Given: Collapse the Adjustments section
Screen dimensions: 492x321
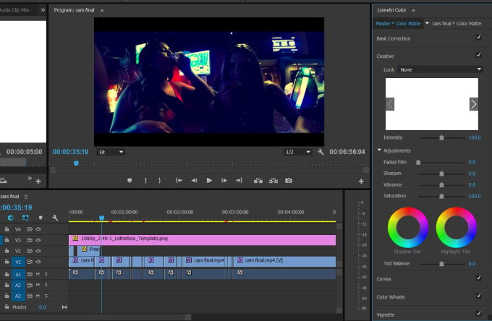Looking at the screenshot, I should pos(379,150).
